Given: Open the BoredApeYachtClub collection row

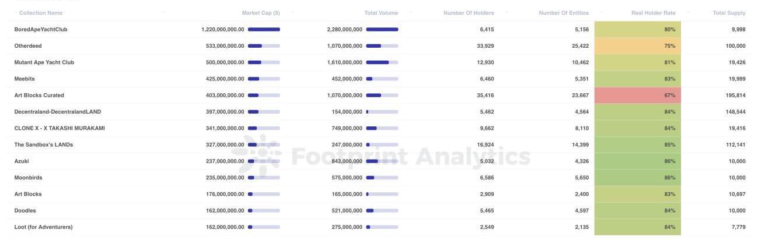Looking at the screenshot, I should click(x=41, y=29).
